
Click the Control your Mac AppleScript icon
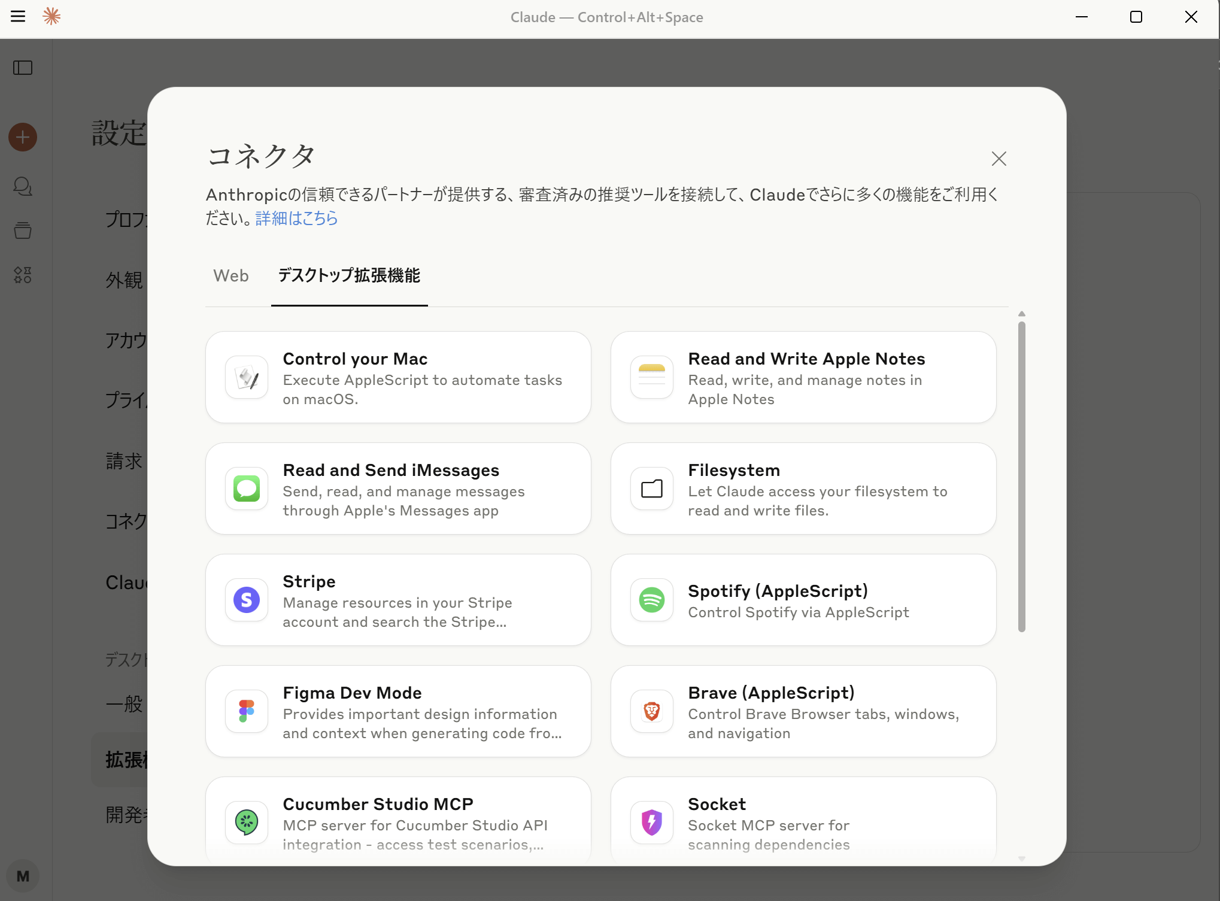(247, 377)
